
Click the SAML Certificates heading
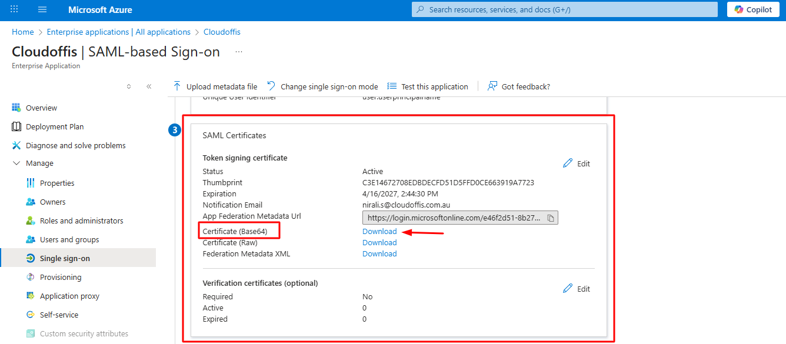pos(234,135)
